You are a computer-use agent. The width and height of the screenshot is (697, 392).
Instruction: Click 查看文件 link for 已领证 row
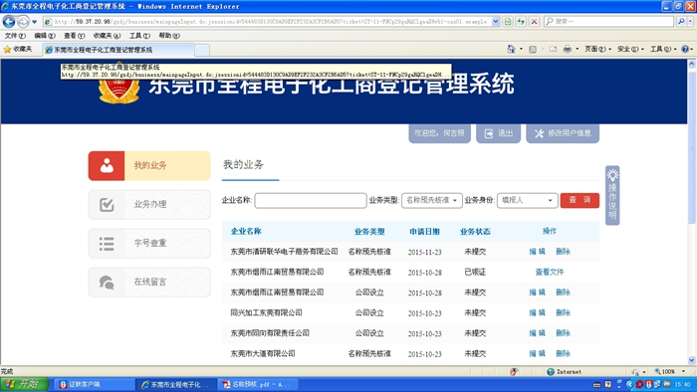pyautogui.click(x=550, y=272)
